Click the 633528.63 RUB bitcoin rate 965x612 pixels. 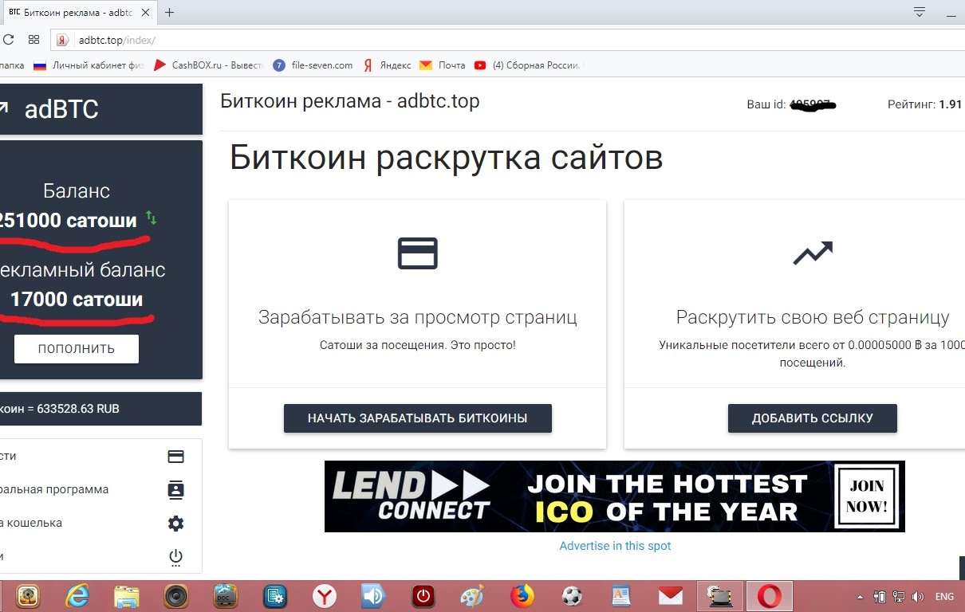(78, 409)
